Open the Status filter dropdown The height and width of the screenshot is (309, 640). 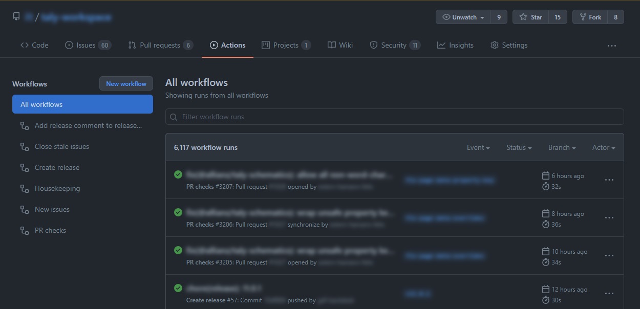point(519,147)
